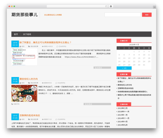Open archive 2015年一月

tap(123, 115)
